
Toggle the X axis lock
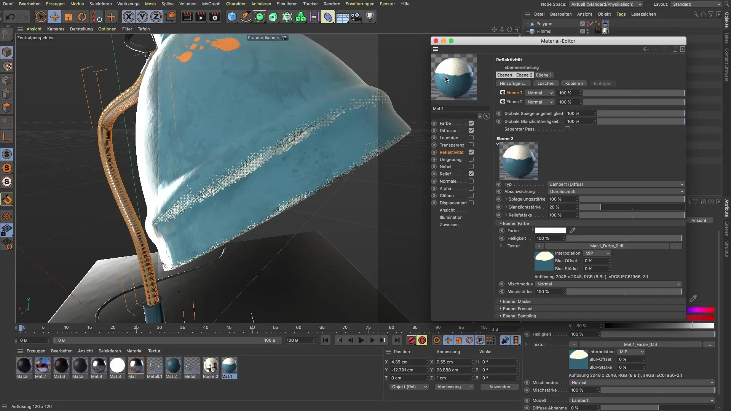[129, 17]
